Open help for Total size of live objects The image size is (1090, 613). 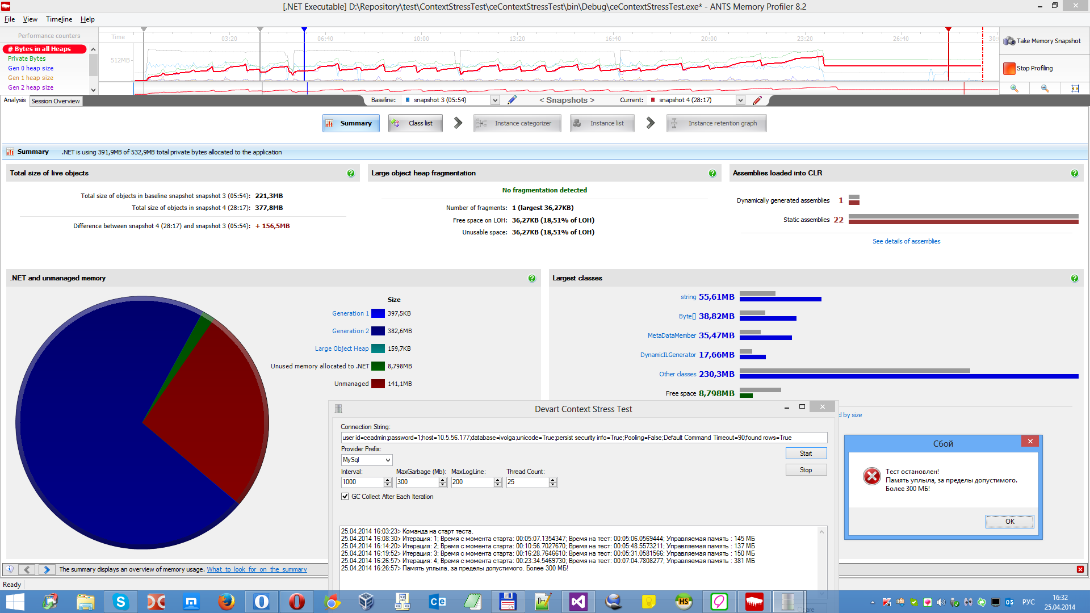(351, 173)
